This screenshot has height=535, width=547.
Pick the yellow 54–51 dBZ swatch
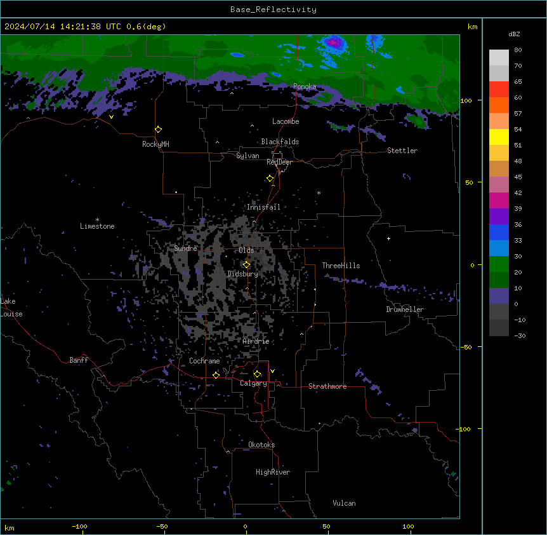(499, 137)
